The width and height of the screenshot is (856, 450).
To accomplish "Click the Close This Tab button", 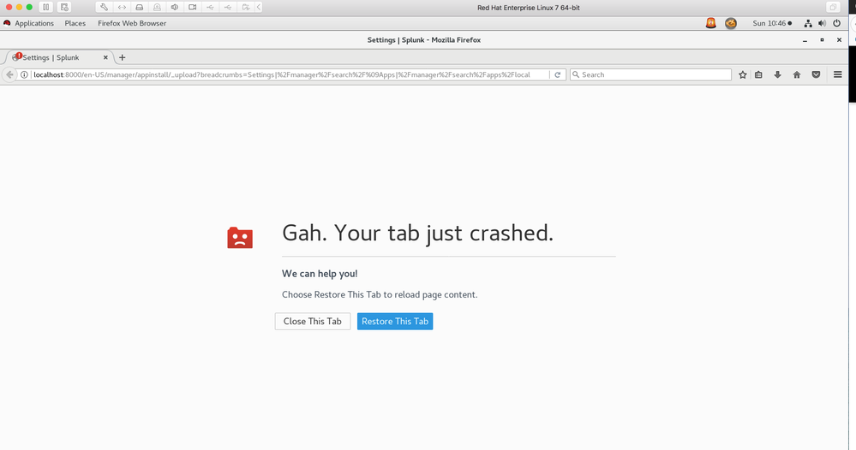I will pyautogui.click(x=312, y=322).
